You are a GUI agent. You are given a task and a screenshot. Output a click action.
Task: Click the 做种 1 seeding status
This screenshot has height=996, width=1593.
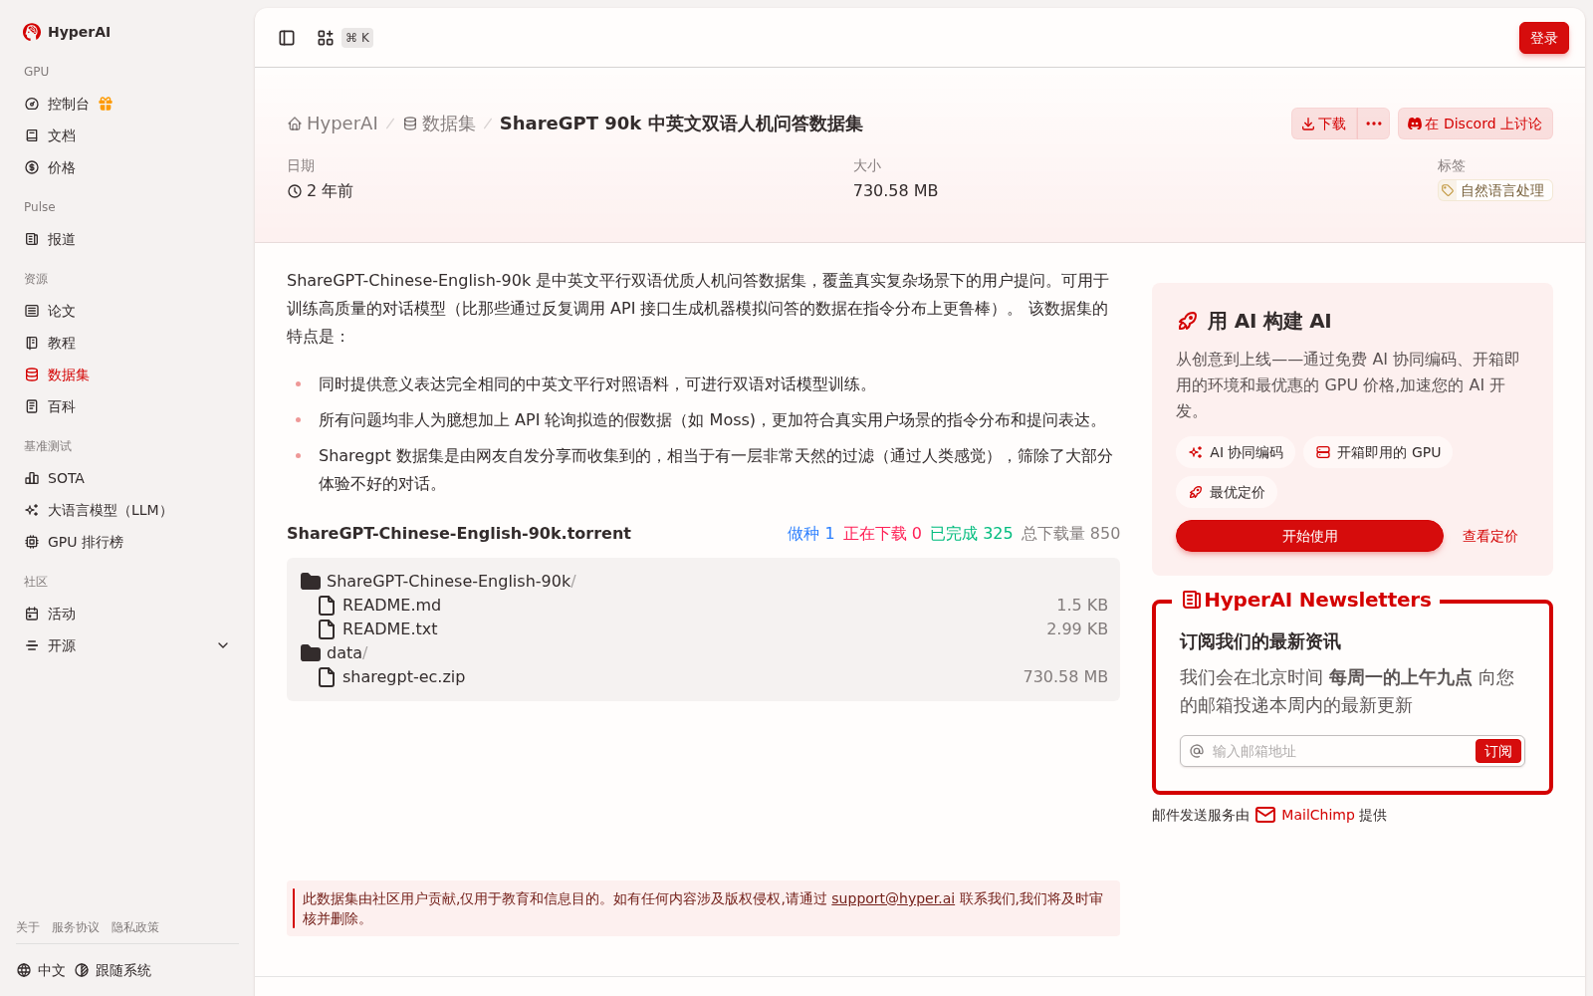811,534
